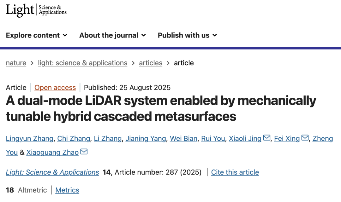
Task: Expand the Publish with us menu
Action: (x=188, y=35)
